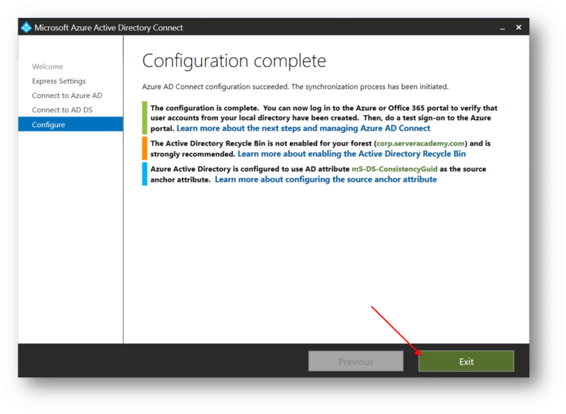Click the orange warning indicator bar
The width and height of the screenshot is (566, 414).
click(x=144, y=148)
